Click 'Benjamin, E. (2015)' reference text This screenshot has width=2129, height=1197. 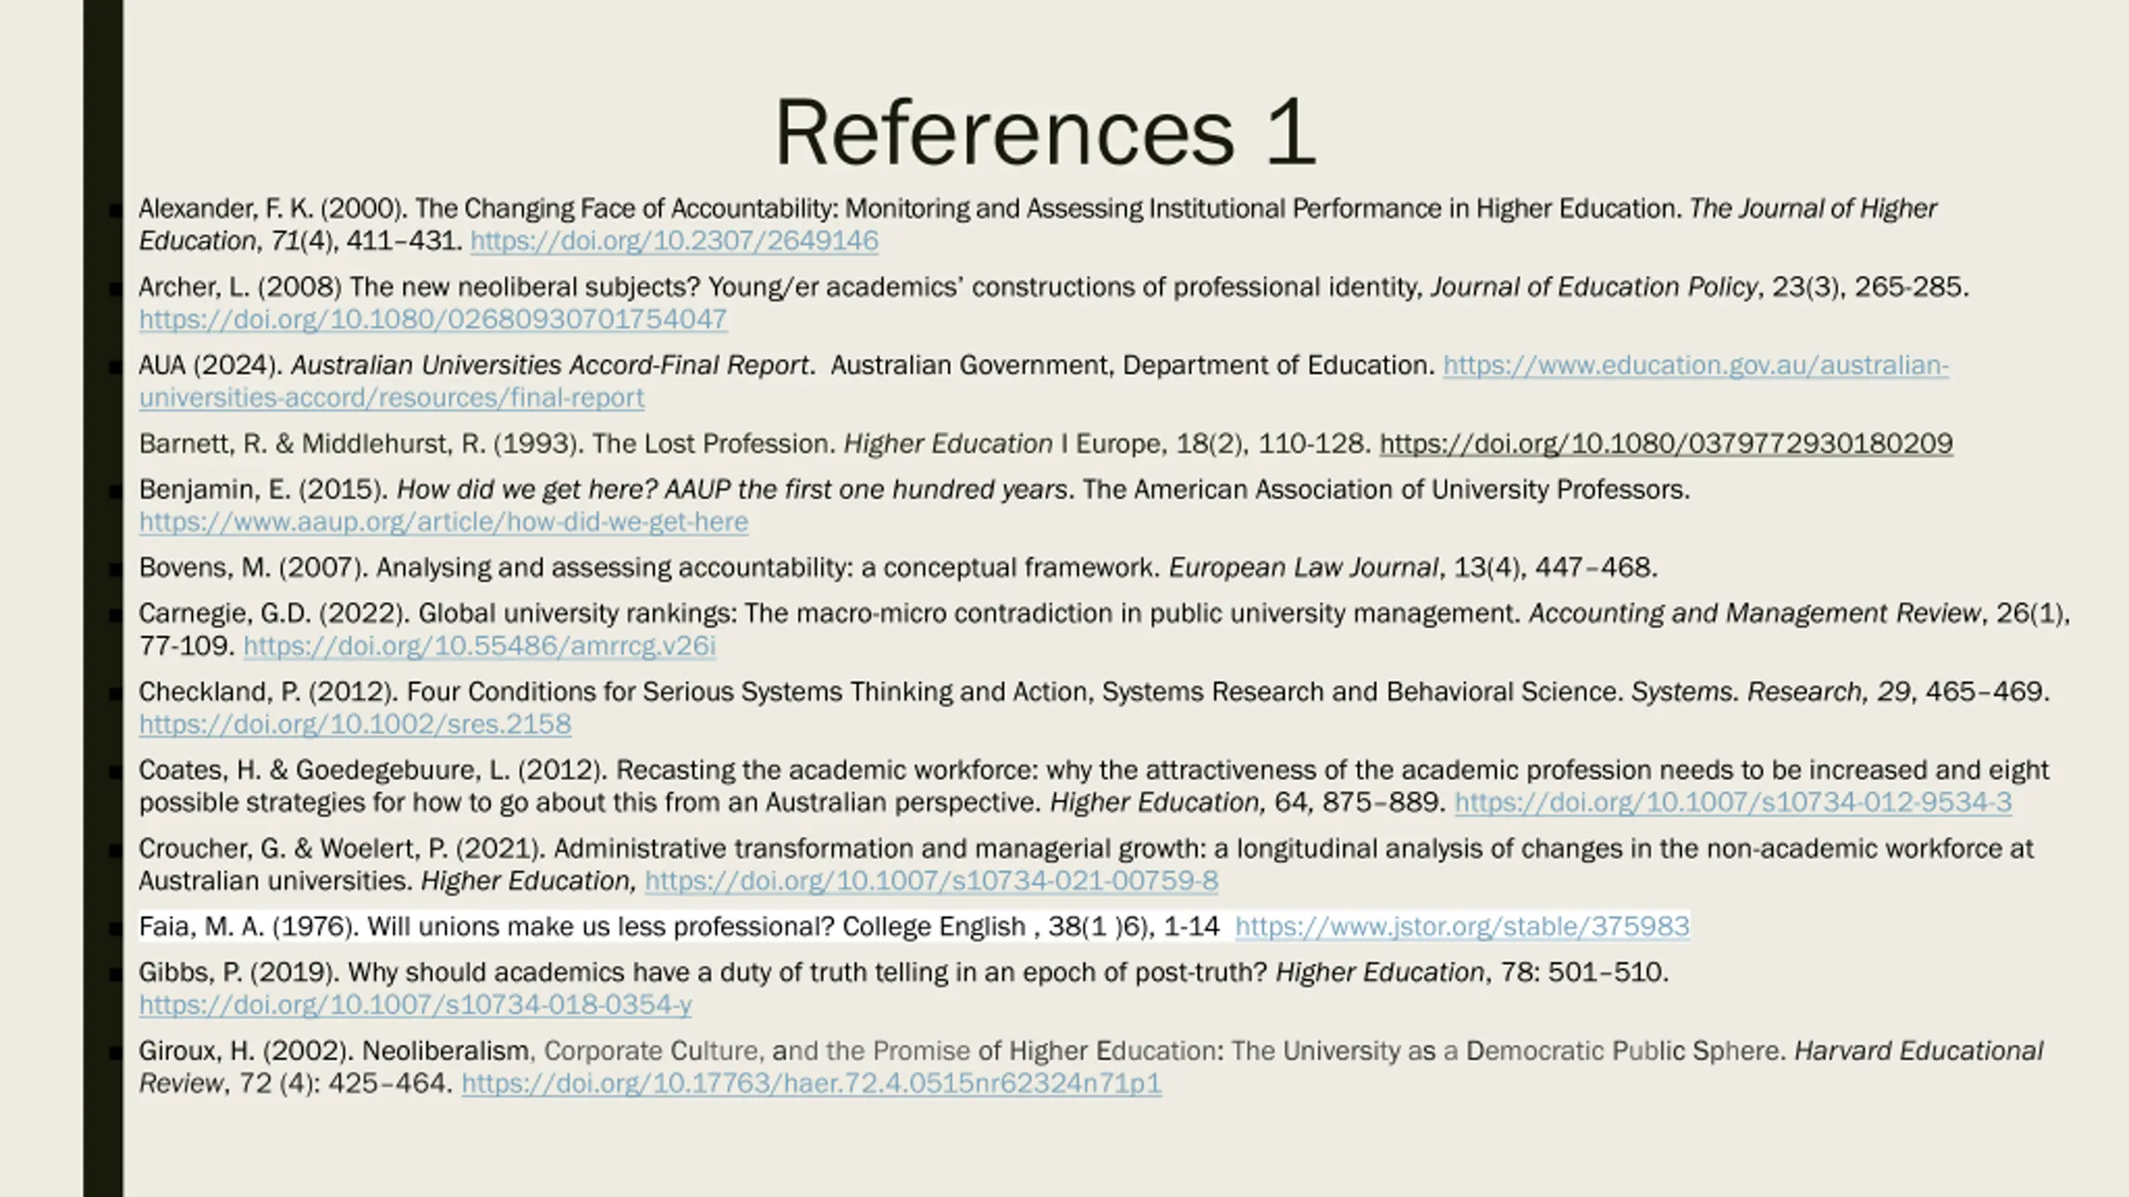coord(264,490)
